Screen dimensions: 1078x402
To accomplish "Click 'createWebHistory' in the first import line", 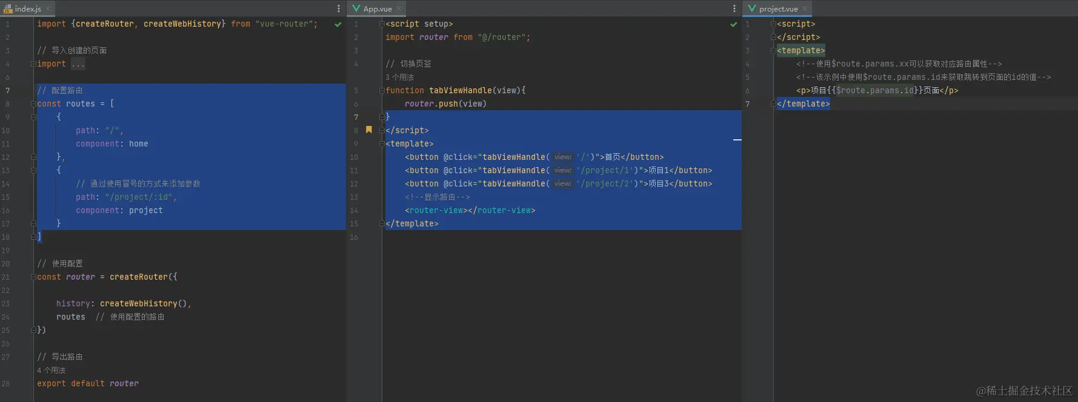I will 182,24.
